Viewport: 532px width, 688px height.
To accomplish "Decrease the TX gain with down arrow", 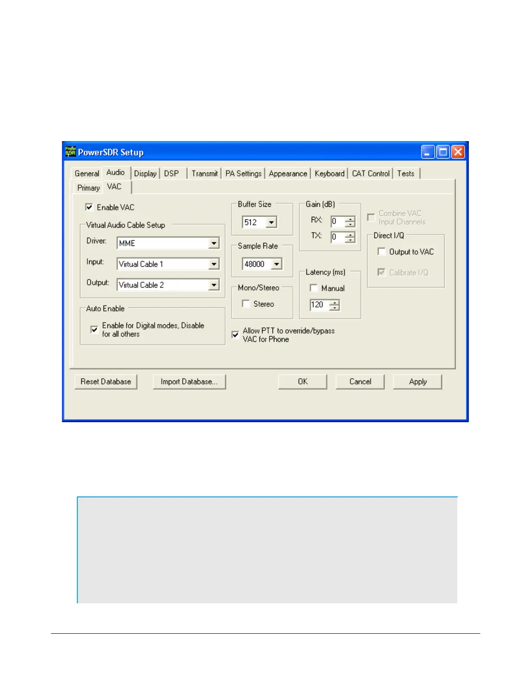I will pos(350,240).
